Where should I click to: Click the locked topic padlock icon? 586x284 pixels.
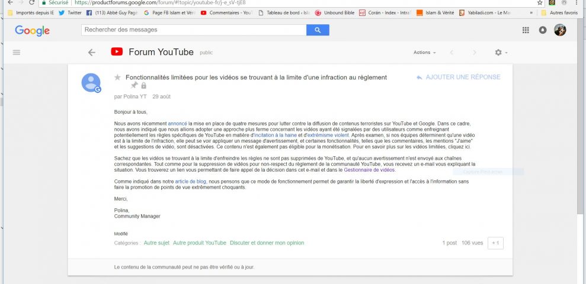tap(143, 85)
